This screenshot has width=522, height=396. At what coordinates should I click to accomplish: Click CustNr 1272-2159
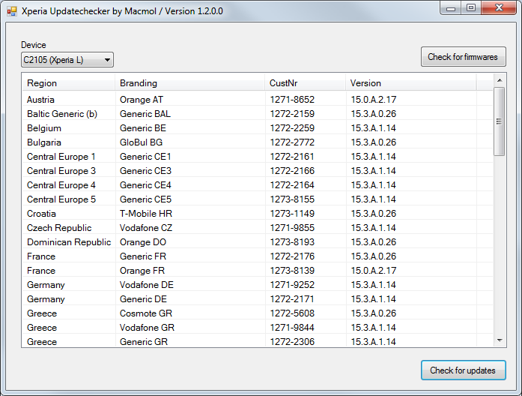[x=292, y=114]
